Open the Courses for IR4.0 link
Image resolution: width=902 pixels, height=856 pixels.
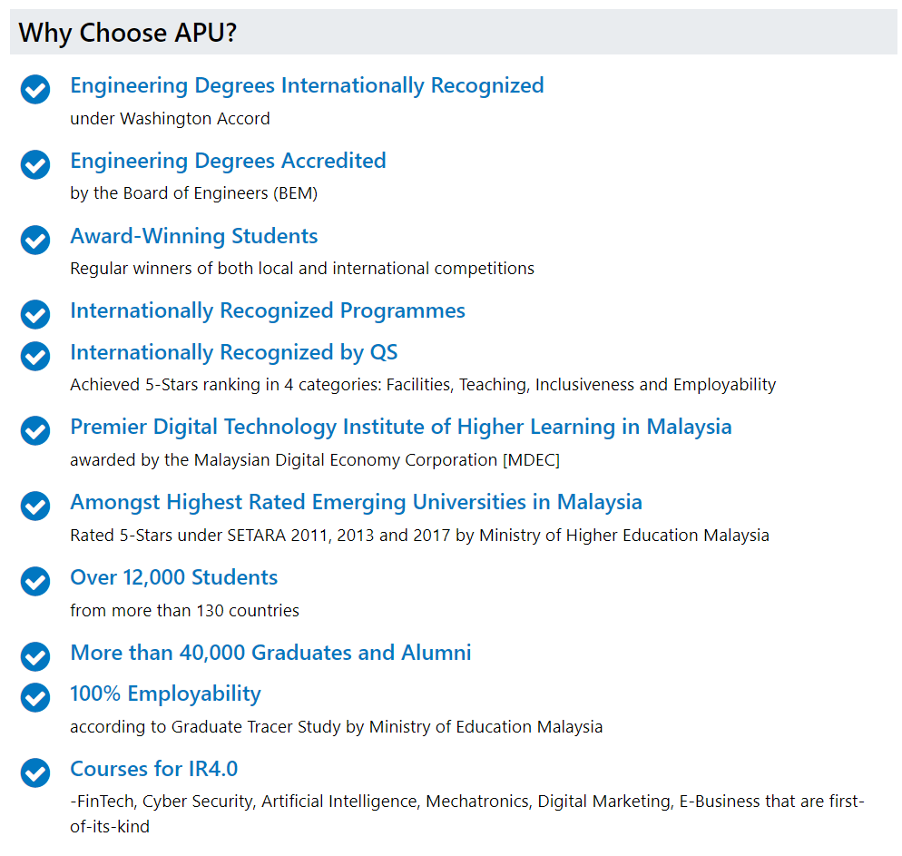pyautogui.click(x=153, y=769)
